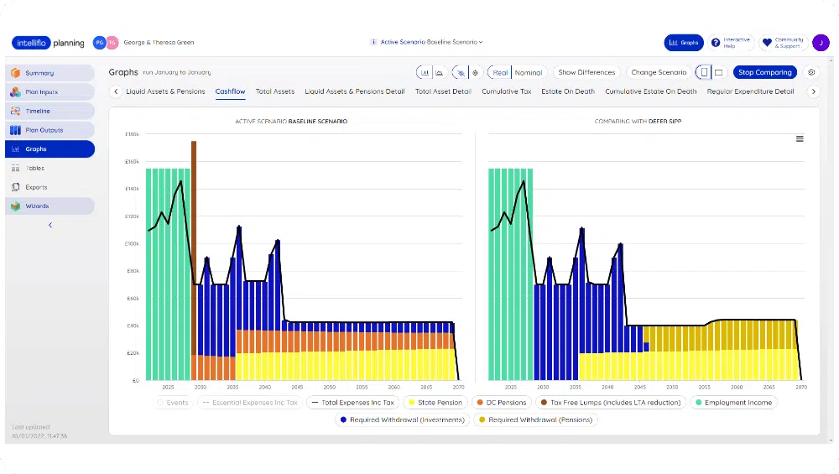Select Graphs in the sidebar

coord(50,148)
